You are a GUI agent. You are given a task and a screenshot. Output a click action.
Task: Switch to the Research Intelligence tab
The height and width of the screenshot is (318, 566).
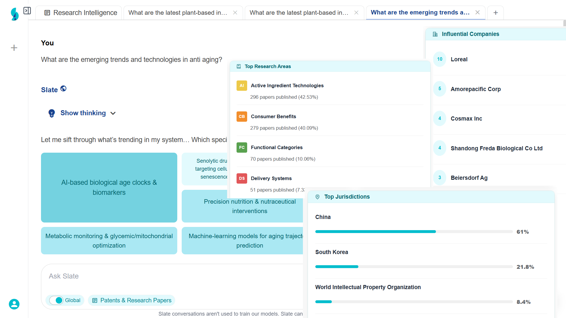coord(81,13)
